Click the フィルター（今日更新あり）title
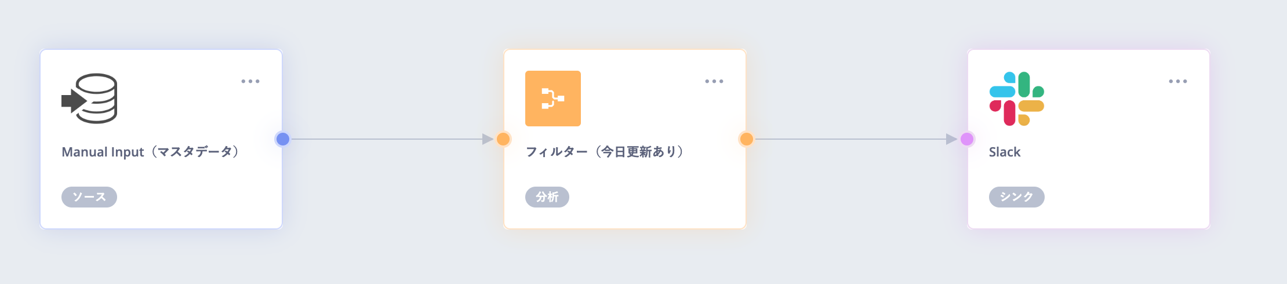1287x284 pixels. coord(605,152)
